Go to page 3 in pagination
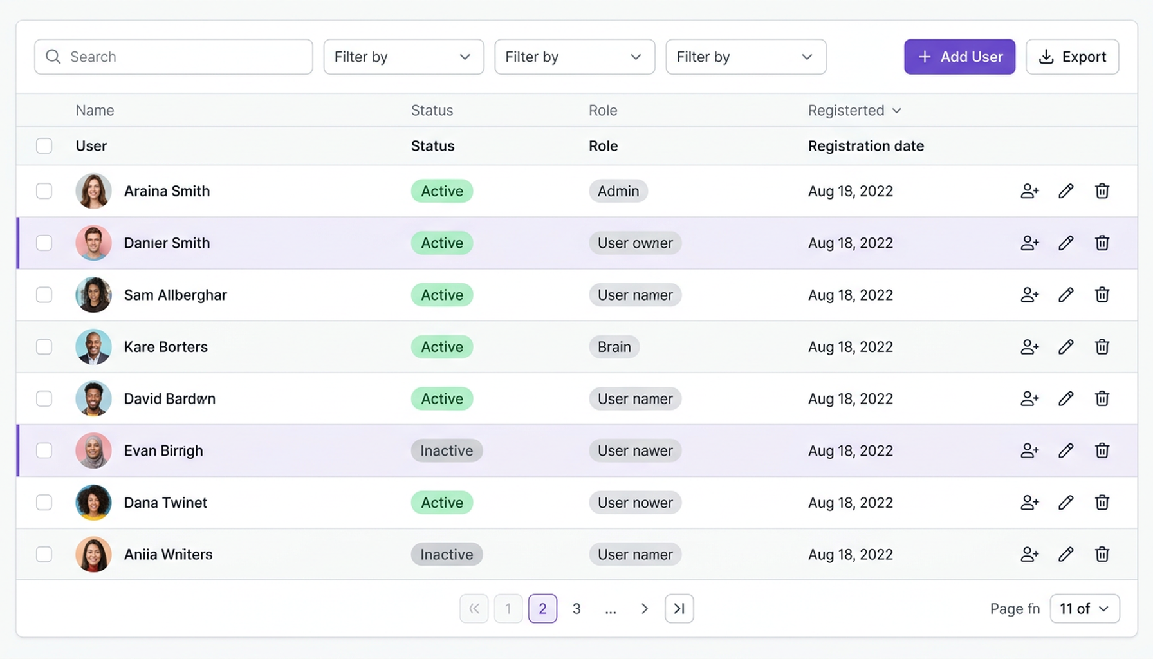This screenshot has height=659, width=1153. (576, 609)
